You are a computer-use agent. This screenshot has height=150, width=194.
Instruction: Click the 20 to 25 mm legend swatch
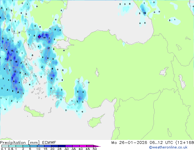pyautogui.click(x=54, y=146)
